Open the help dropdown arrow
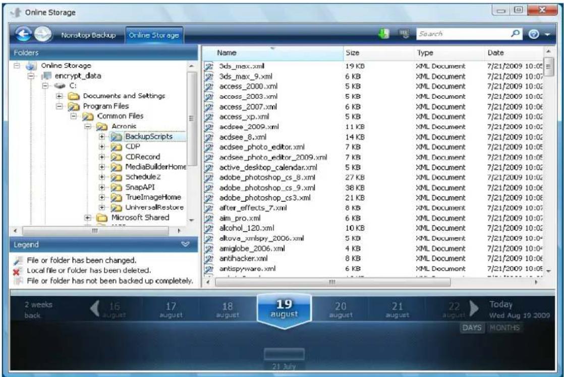Image resolution: width=564 pixels, height=377 pixels. pyautogui.click(x=547, y=34)
